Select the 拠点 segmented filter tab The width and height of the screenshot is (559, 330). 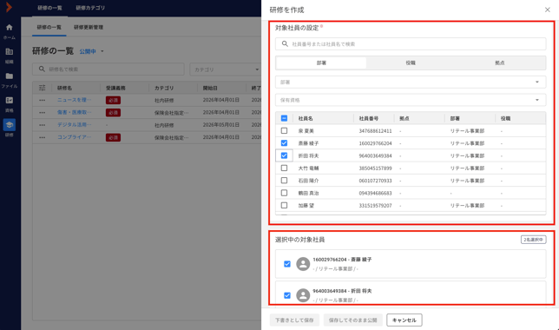(499, 63)
